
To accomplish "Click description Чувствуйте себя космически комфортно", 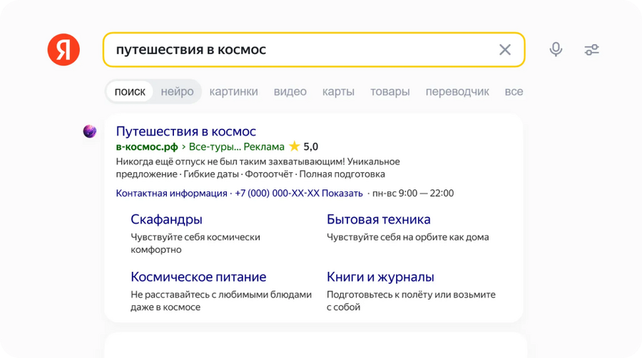I will (x=195, y=243).
